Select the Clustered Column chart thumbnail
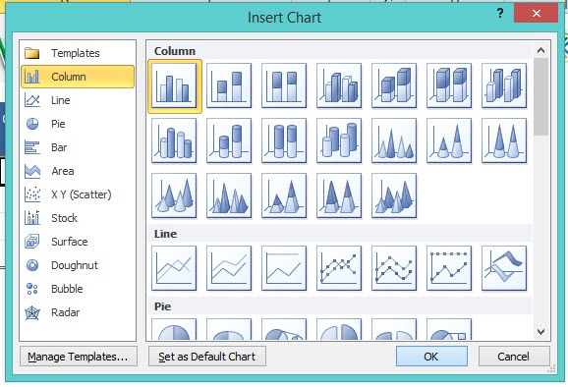568x387 pixels. pos(174,85)
